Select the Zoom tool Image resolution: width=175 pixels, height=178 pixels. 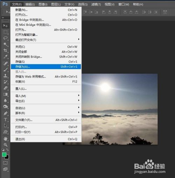(5, 145)
